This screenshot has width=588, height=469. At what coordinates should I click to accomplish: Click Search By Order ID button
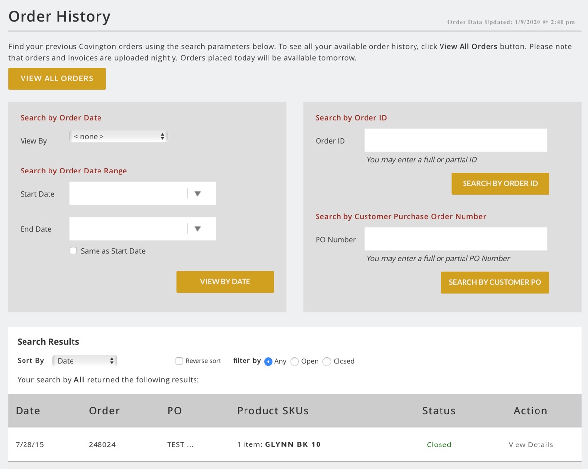pos(500,183)
